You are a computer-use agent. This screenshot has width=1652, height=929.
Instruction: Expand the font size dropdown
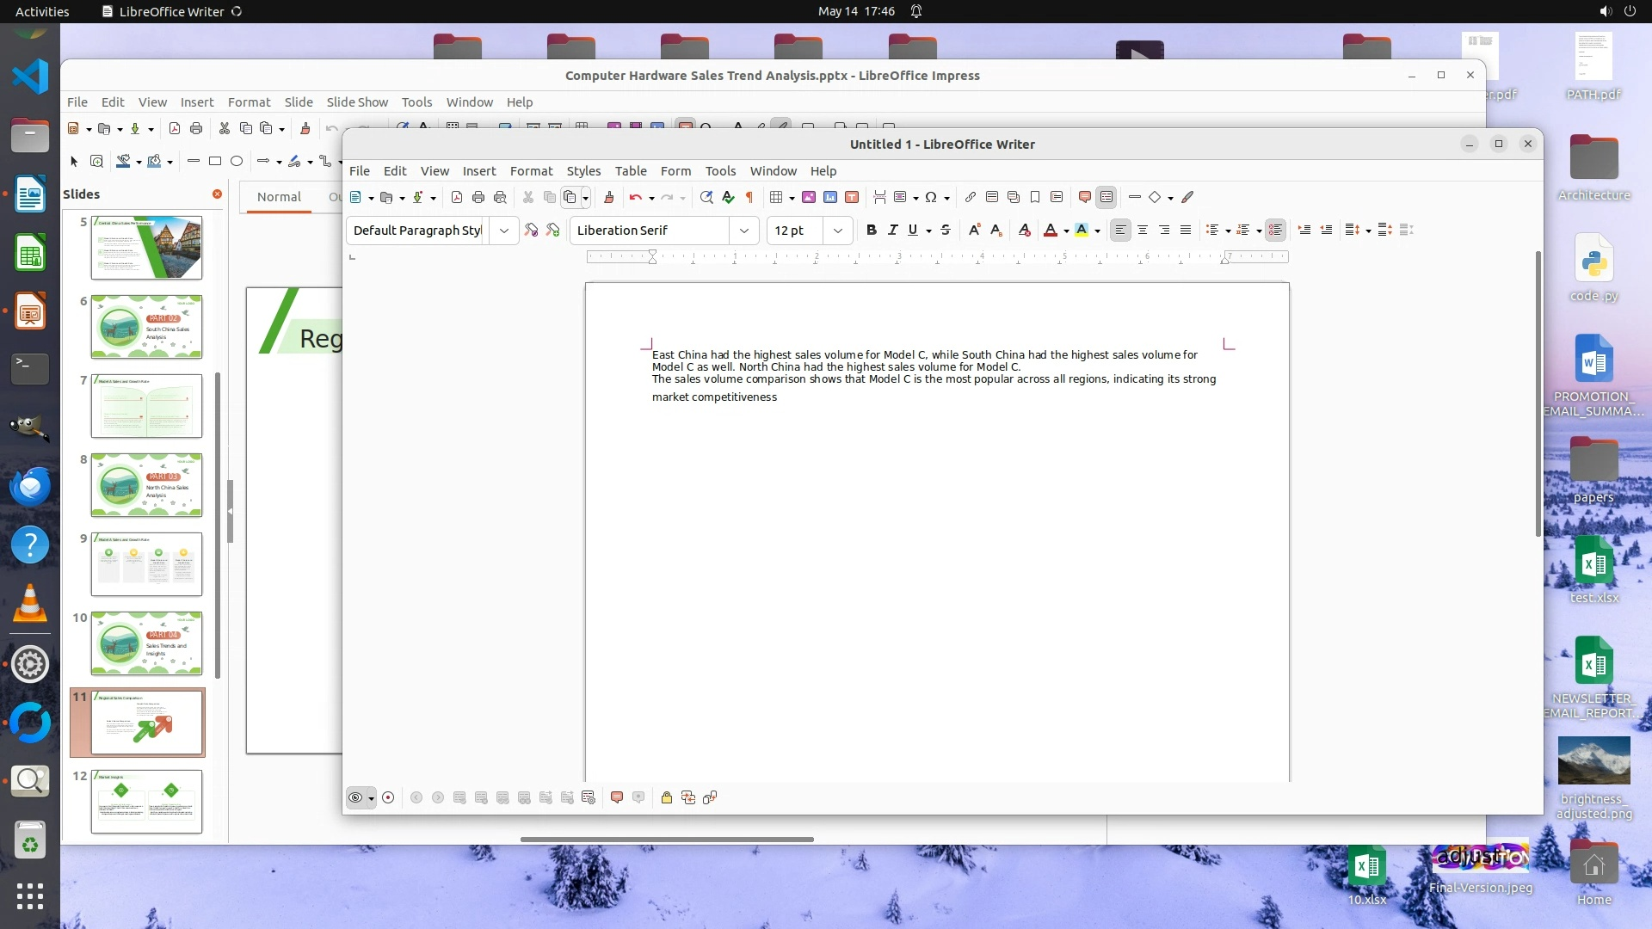pyautogui.click(x=837, y=230)
